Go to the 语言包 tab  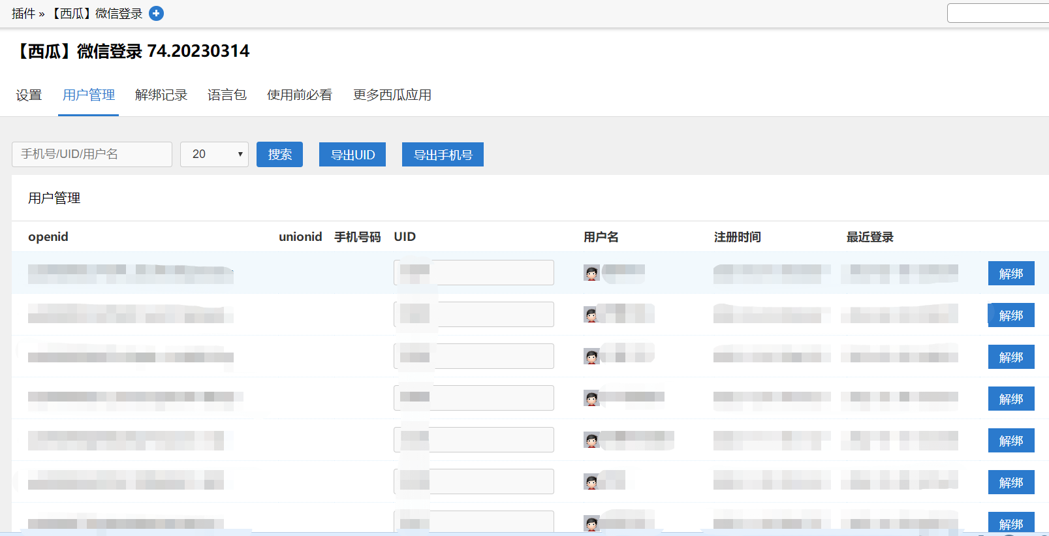227,95
